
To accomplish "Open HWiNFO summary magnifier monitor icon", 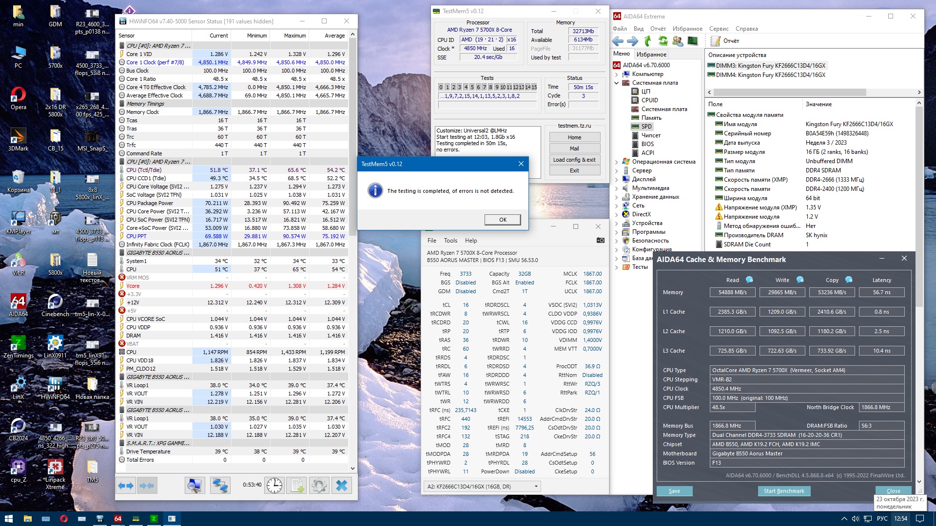I will coord(195,485).
